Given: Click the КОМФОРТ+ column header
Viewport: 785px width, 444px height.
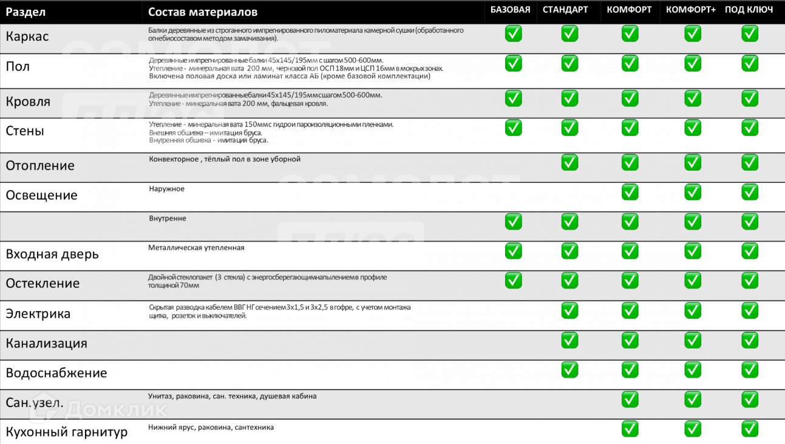Looking at the screenshot, I should click(691, 10).
